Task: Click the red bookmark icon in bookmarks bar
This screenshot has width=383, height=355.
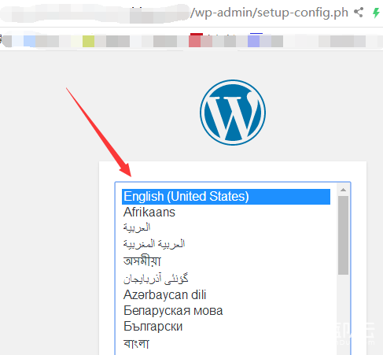Action: [x=195, y=40]
